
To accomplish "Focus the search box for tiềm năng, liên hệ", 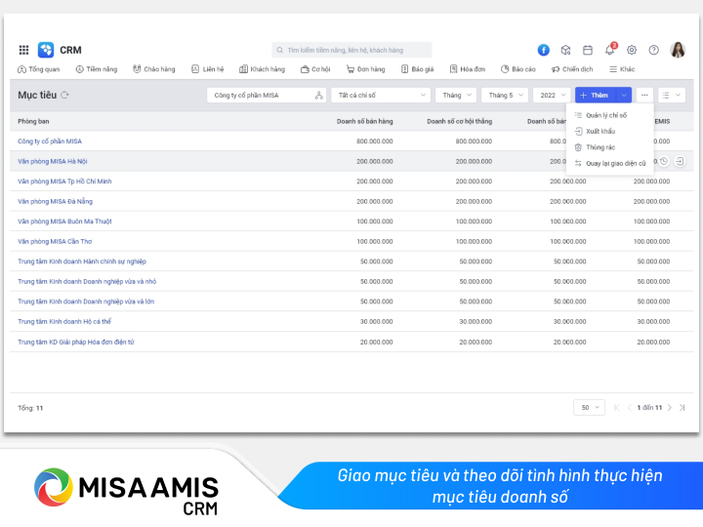I will 351,50.
